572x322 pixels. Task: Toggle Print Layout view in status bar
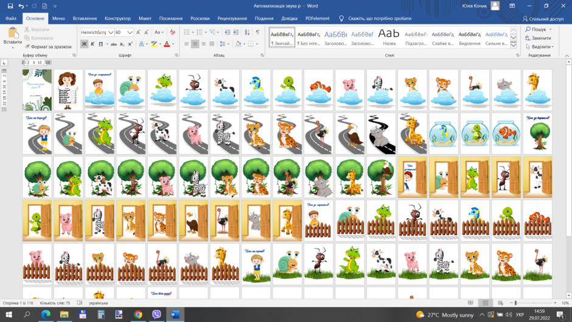click(485, 303)
